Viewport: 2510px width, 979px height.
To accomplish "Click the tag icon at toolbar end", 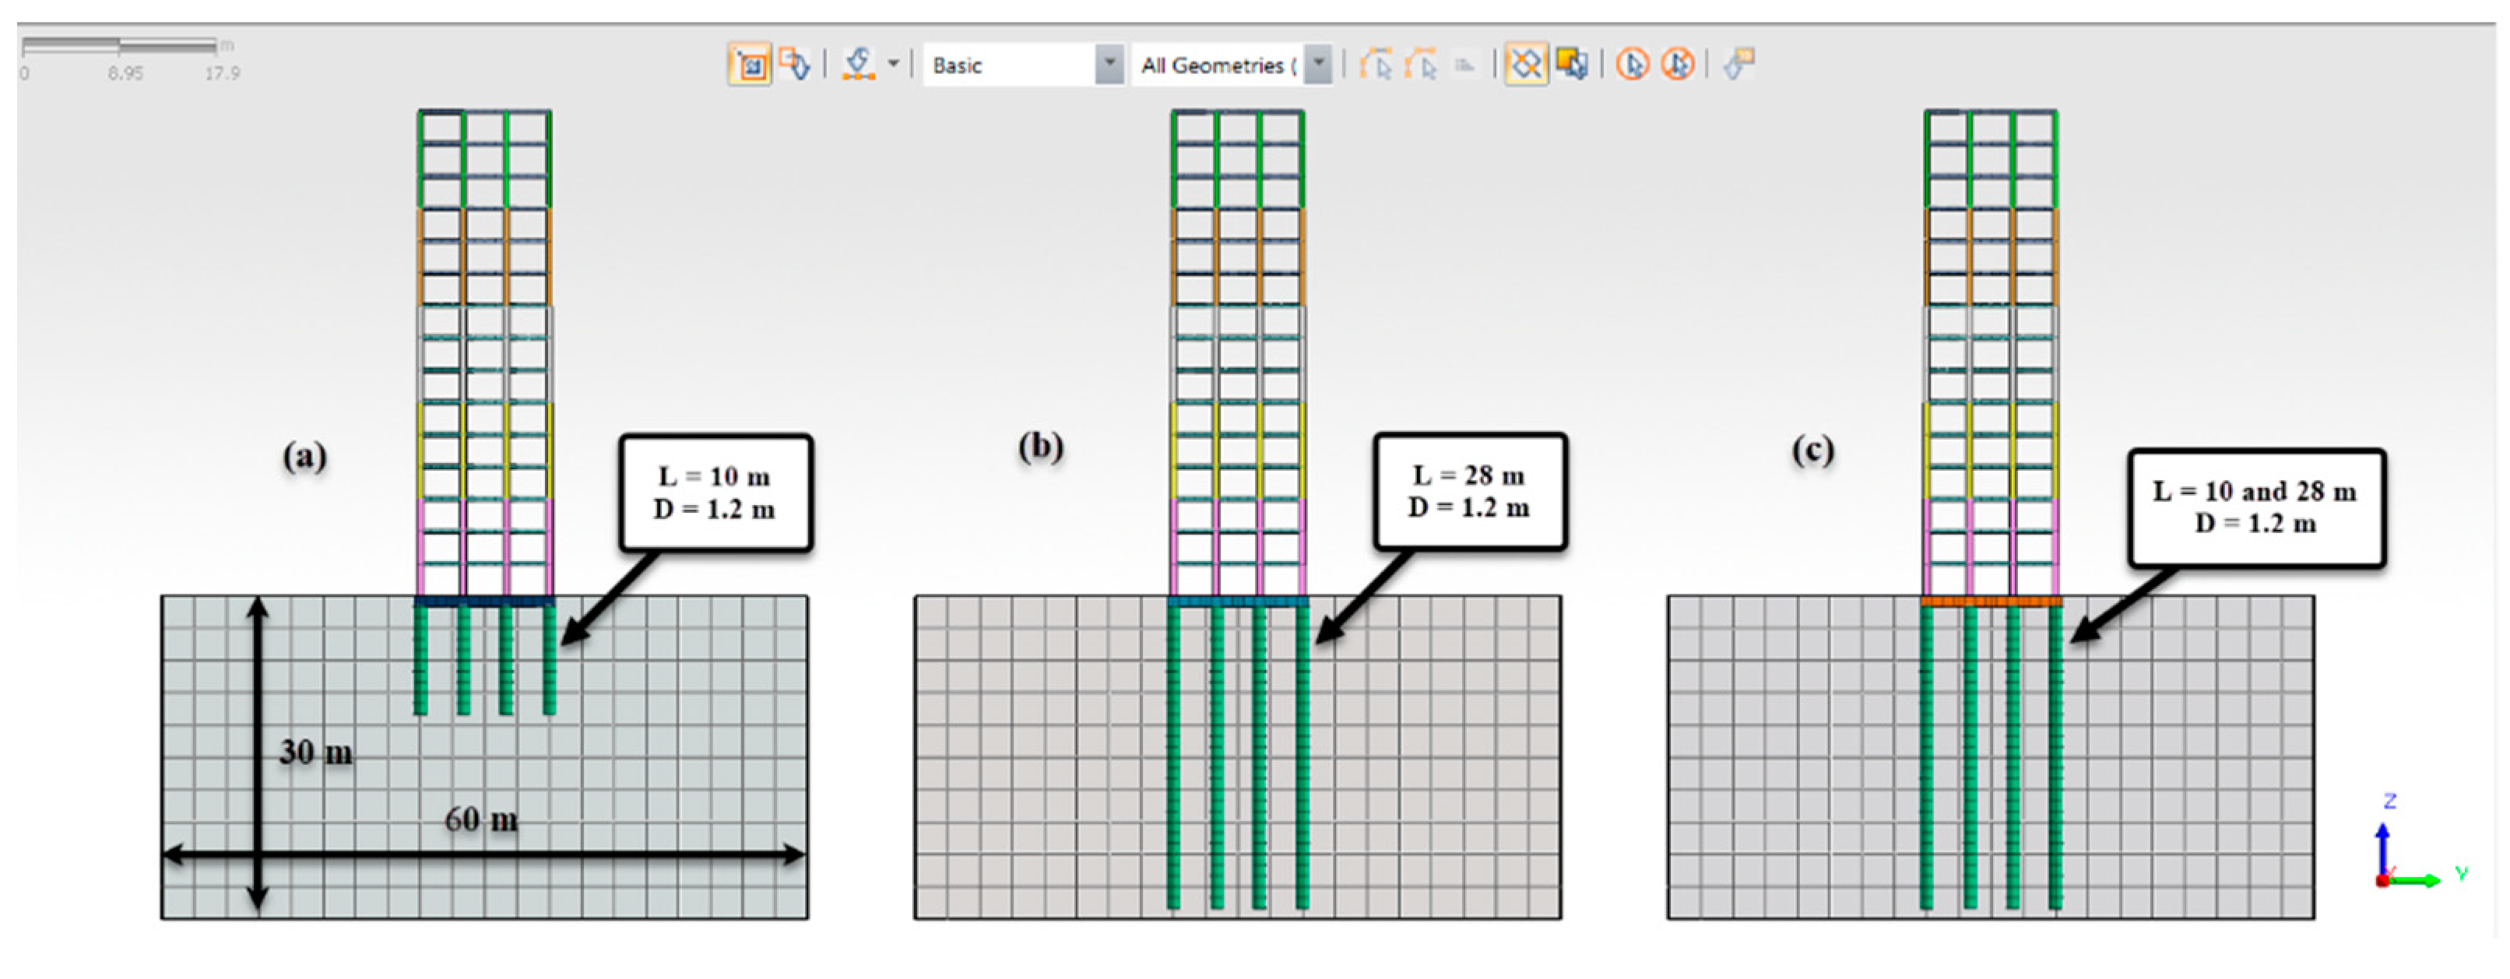I will (x=1738, y=65).
